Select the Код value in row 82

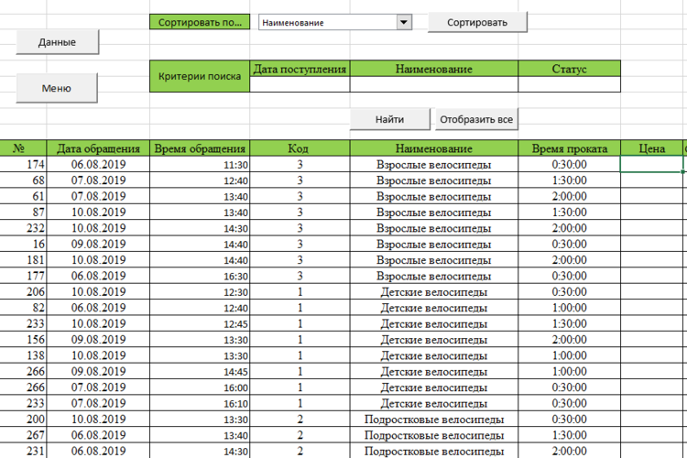pos(300,308)
